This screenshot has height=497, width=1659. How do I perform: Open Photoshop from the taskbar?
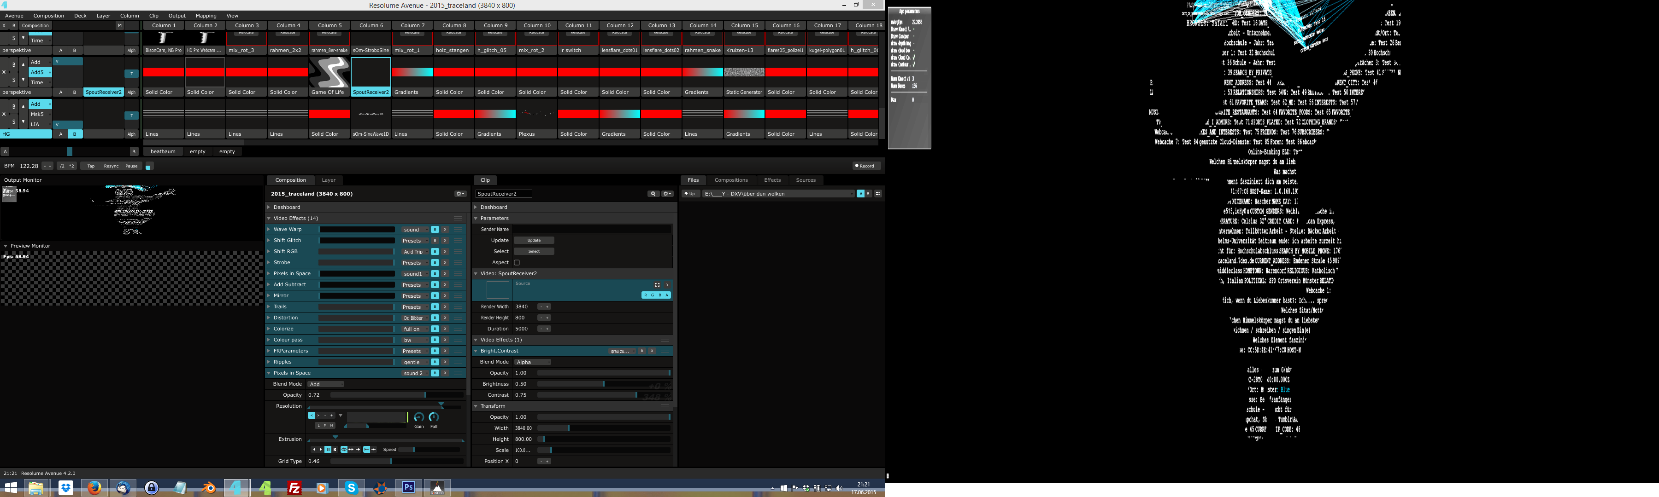(408, 487)
